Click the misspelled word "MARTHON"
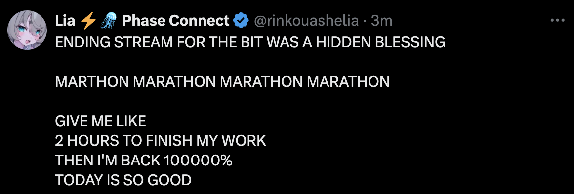 click(92, 82)
